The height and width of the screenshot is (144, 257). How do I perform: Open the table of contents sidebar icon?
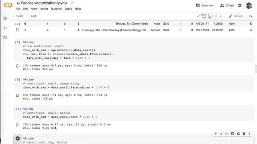[5, 18]
